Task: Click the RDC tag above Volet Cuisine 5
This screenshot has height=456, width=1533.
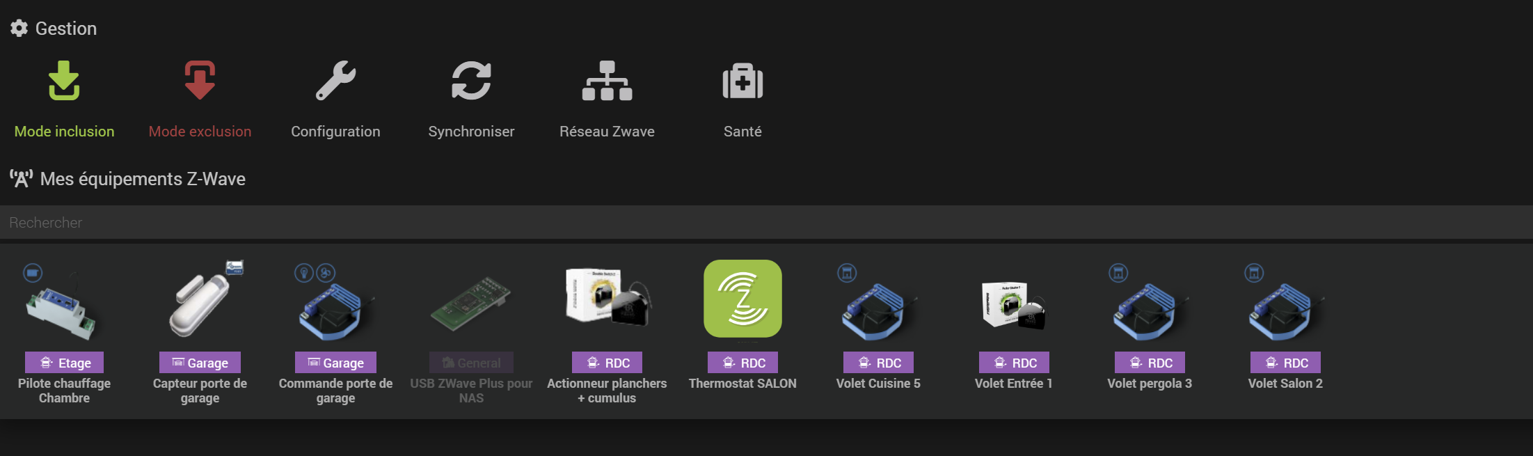Action: tap(878, 363)
